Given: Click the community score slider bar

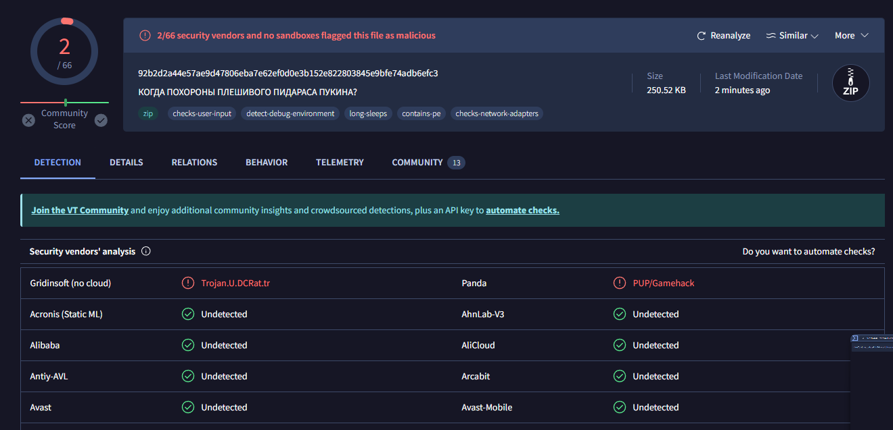Looking at the screenshot, I should 64,103.
